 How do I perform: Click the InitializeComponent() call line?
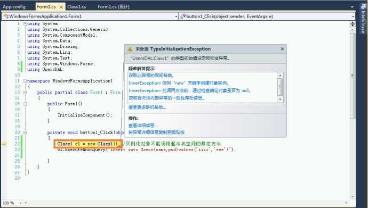[x=85, y=115]
